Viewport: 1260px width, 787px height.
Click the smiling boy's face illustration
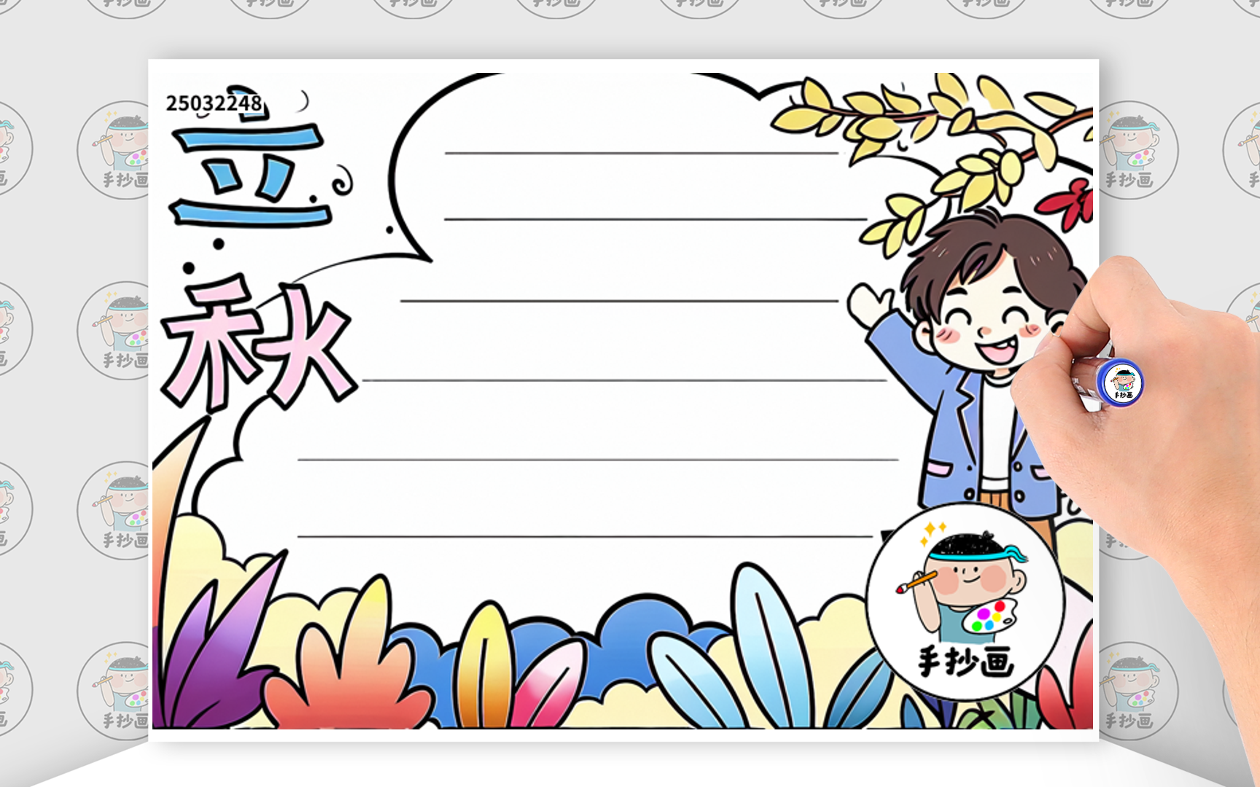(991, 319)
